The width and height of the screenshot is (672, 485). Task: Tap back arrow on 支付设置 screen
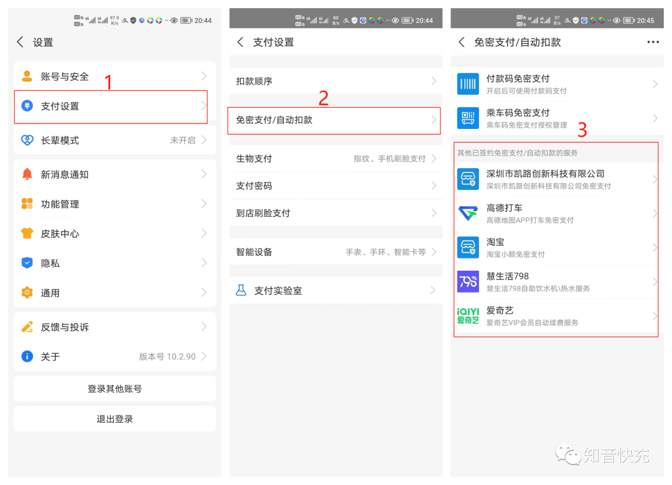(x=240, y=42)
